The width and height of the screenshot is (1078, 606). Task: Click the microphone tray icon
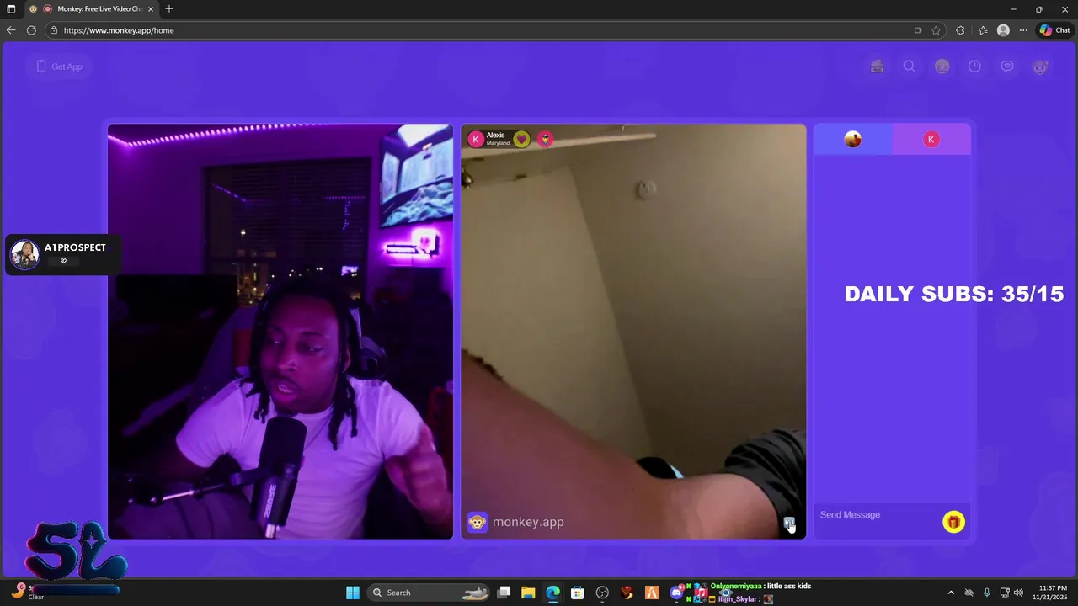[x=986, y=593]
